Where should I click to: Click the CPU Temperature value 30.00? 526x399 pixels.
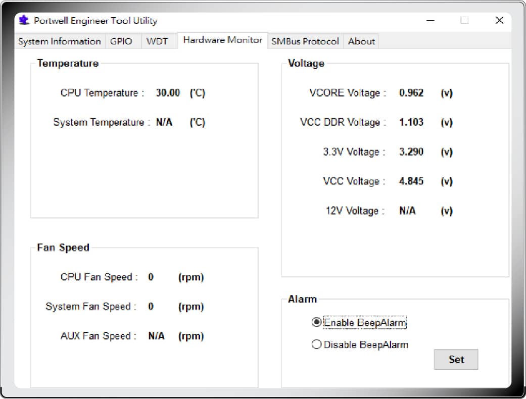point(168,93)
